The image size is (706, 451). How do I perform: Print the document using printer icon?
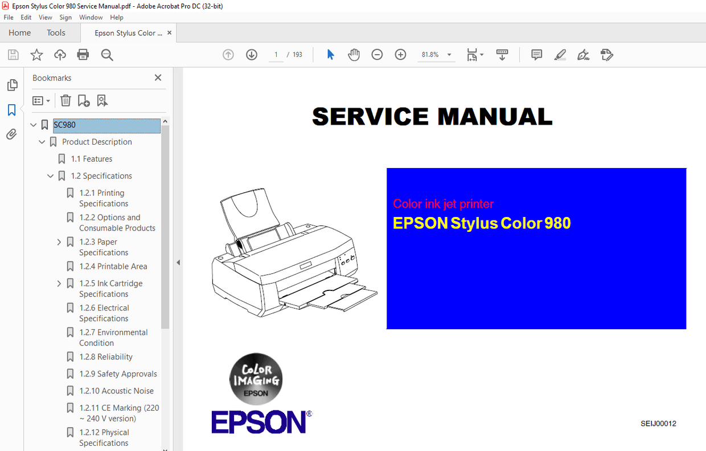pos(83,55)
